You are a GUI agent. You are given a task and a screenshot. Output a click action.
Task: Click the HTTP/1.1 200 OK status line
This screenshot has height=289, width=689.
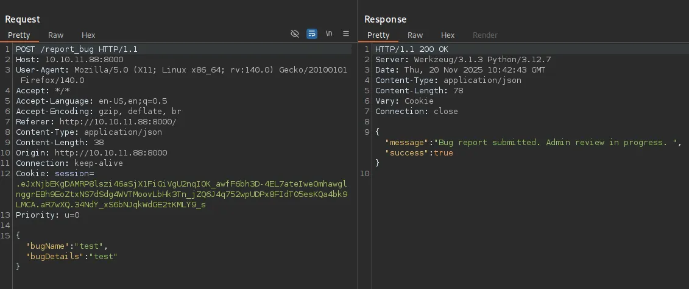tap(412, 49)
